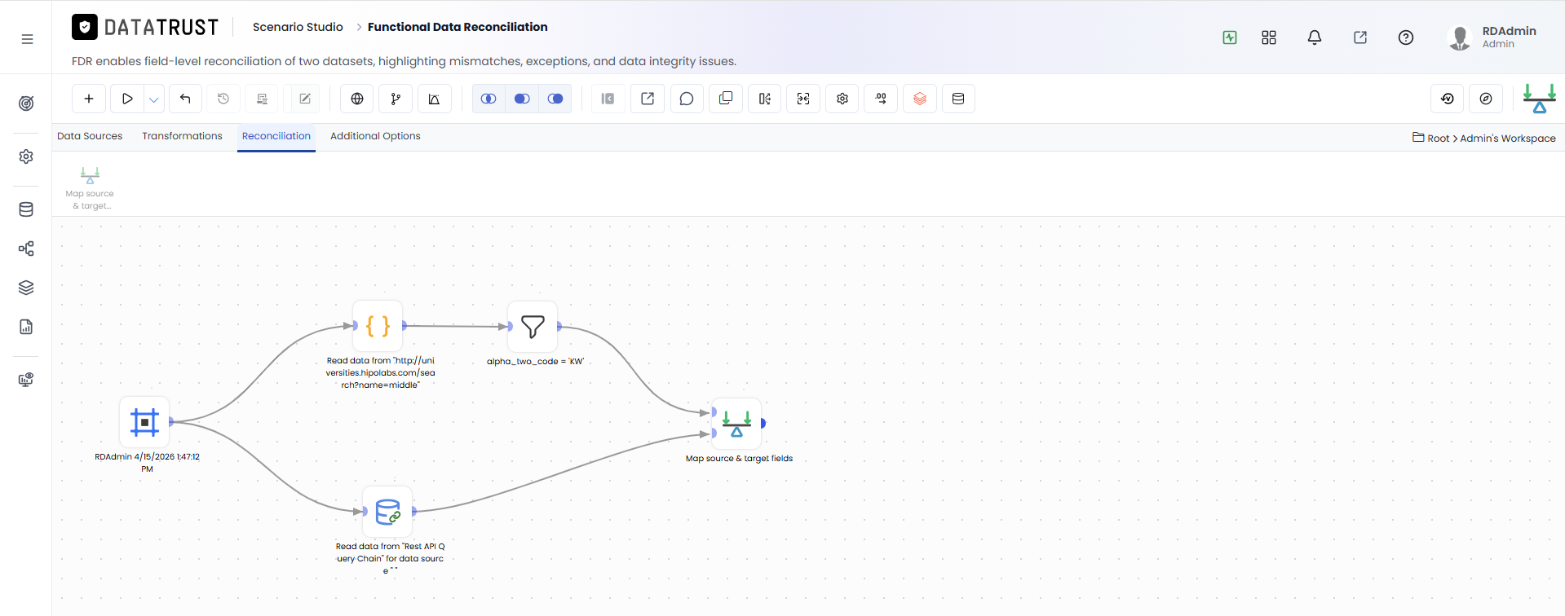Click the export arrow icon in the toolbar

pos(648,99)
